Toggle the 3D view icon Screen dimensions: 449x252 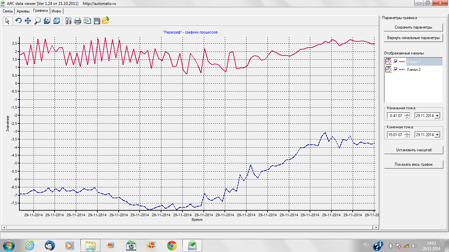tap(57, 21)
